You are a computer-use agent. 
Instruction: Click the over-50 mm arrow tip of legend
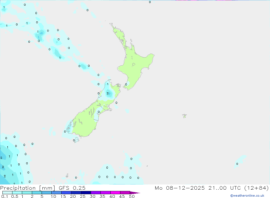pyautogui.click(x=135, y=193)
